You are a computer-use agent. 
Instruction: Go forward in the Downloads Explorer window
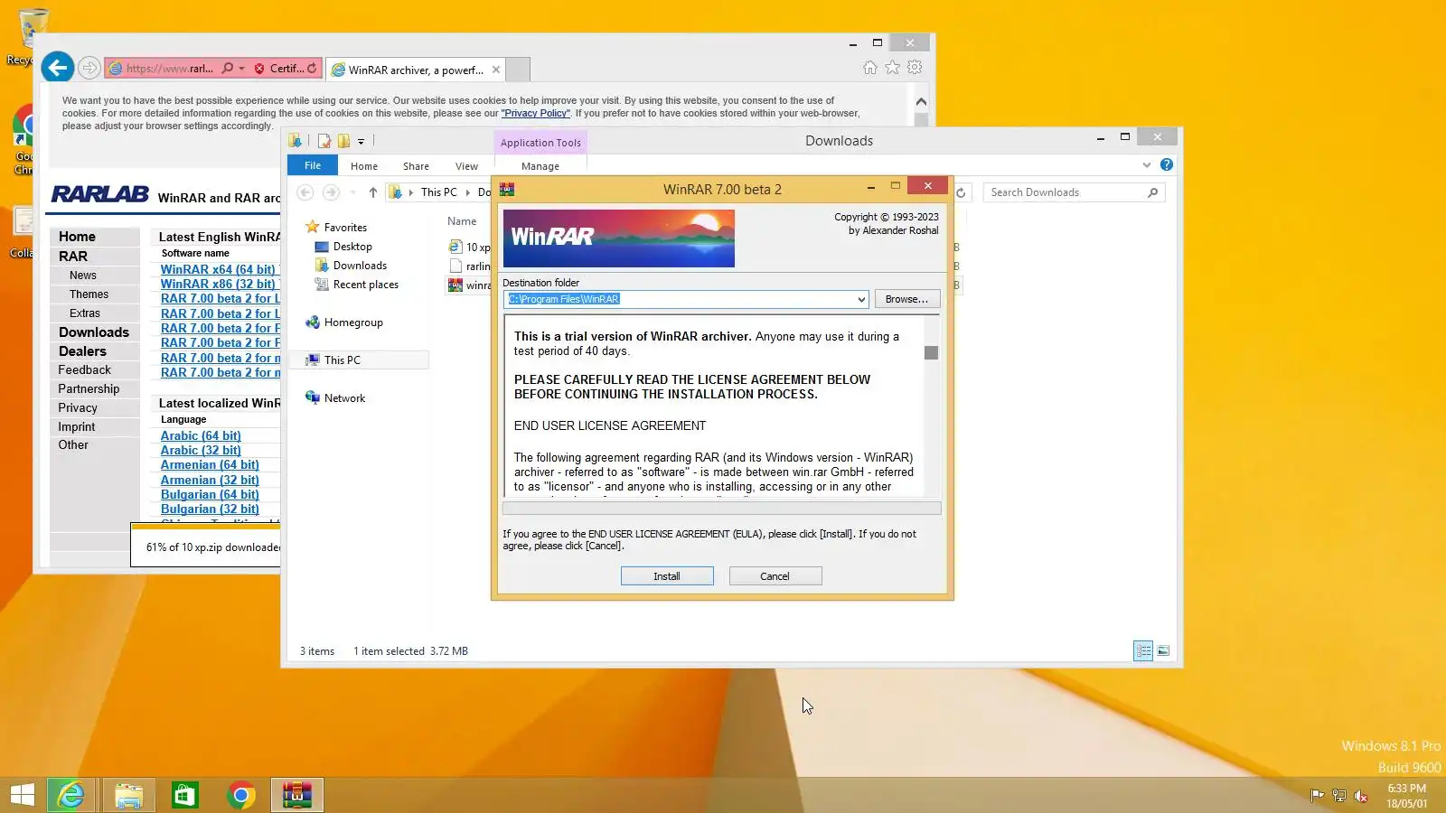(x=331, y=192)
